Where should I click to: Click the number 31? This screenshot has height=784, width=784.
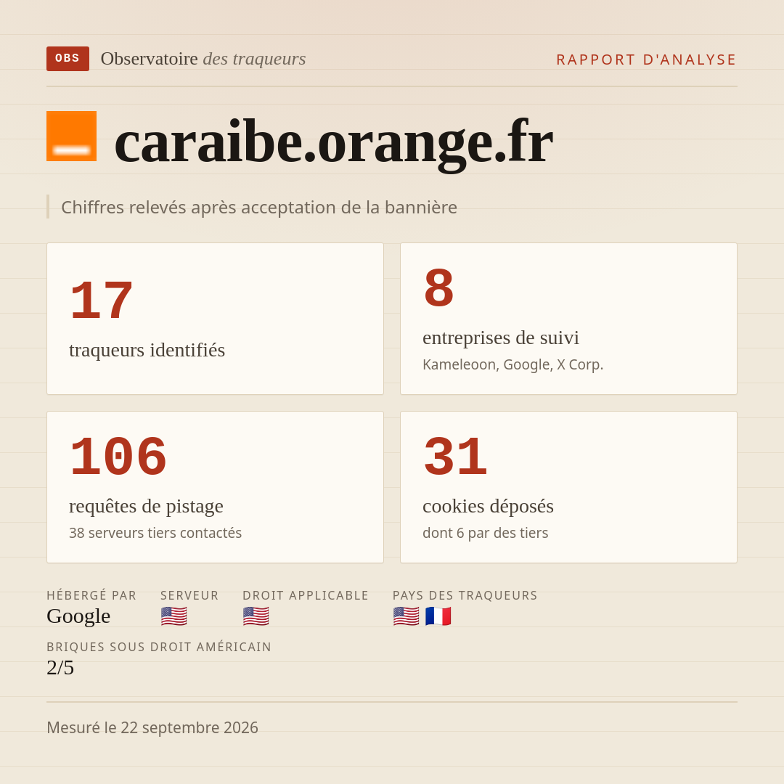455,457
